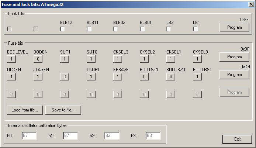The image size is (256, 148).
Task: Change the CKSEL1 fuse bit value
Action: pos(171,59)
